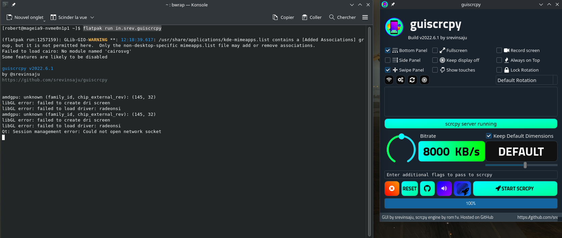The width and height of the screenshot is (562, 238).
Task: Click the github.com link in the status bar
Action: coord(537,217)
